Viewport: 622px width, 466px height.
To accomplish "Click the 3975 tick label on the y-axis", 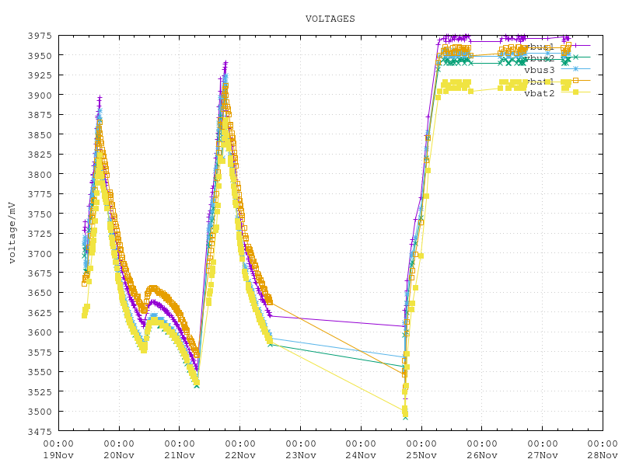I will click(40, 36).
